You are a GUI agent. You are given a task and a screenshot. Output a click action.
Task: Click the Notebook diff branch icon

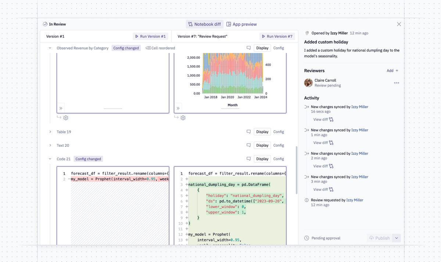[x=190, y=24]
